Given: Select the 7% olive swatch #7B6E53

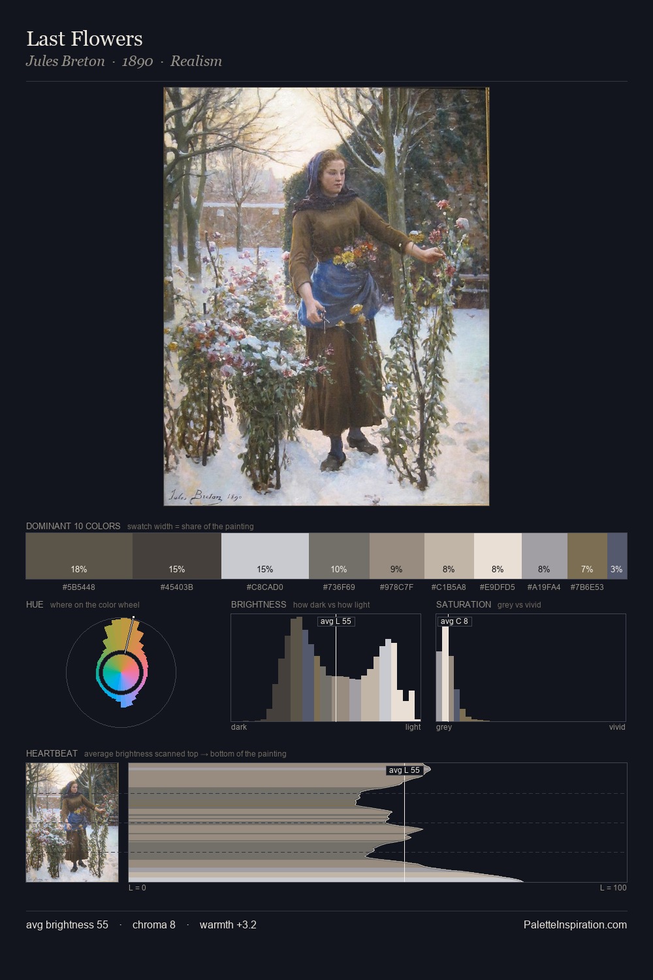Looking at the screenshot, I should point(587,556).
